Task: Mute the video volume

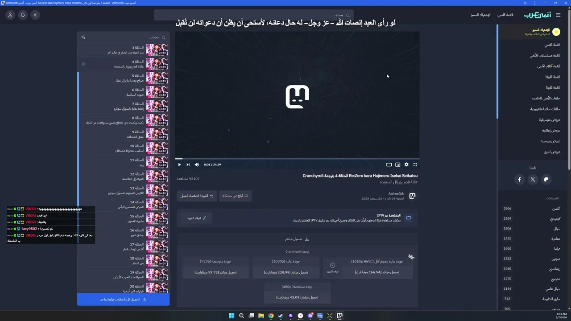Action: click(x=197, y=165)
